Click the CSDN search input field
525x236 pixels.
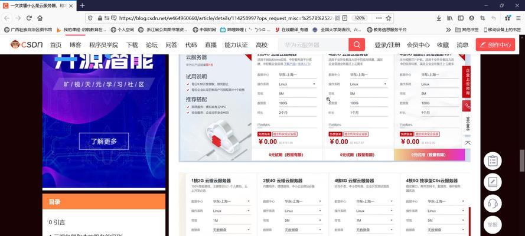314,44
